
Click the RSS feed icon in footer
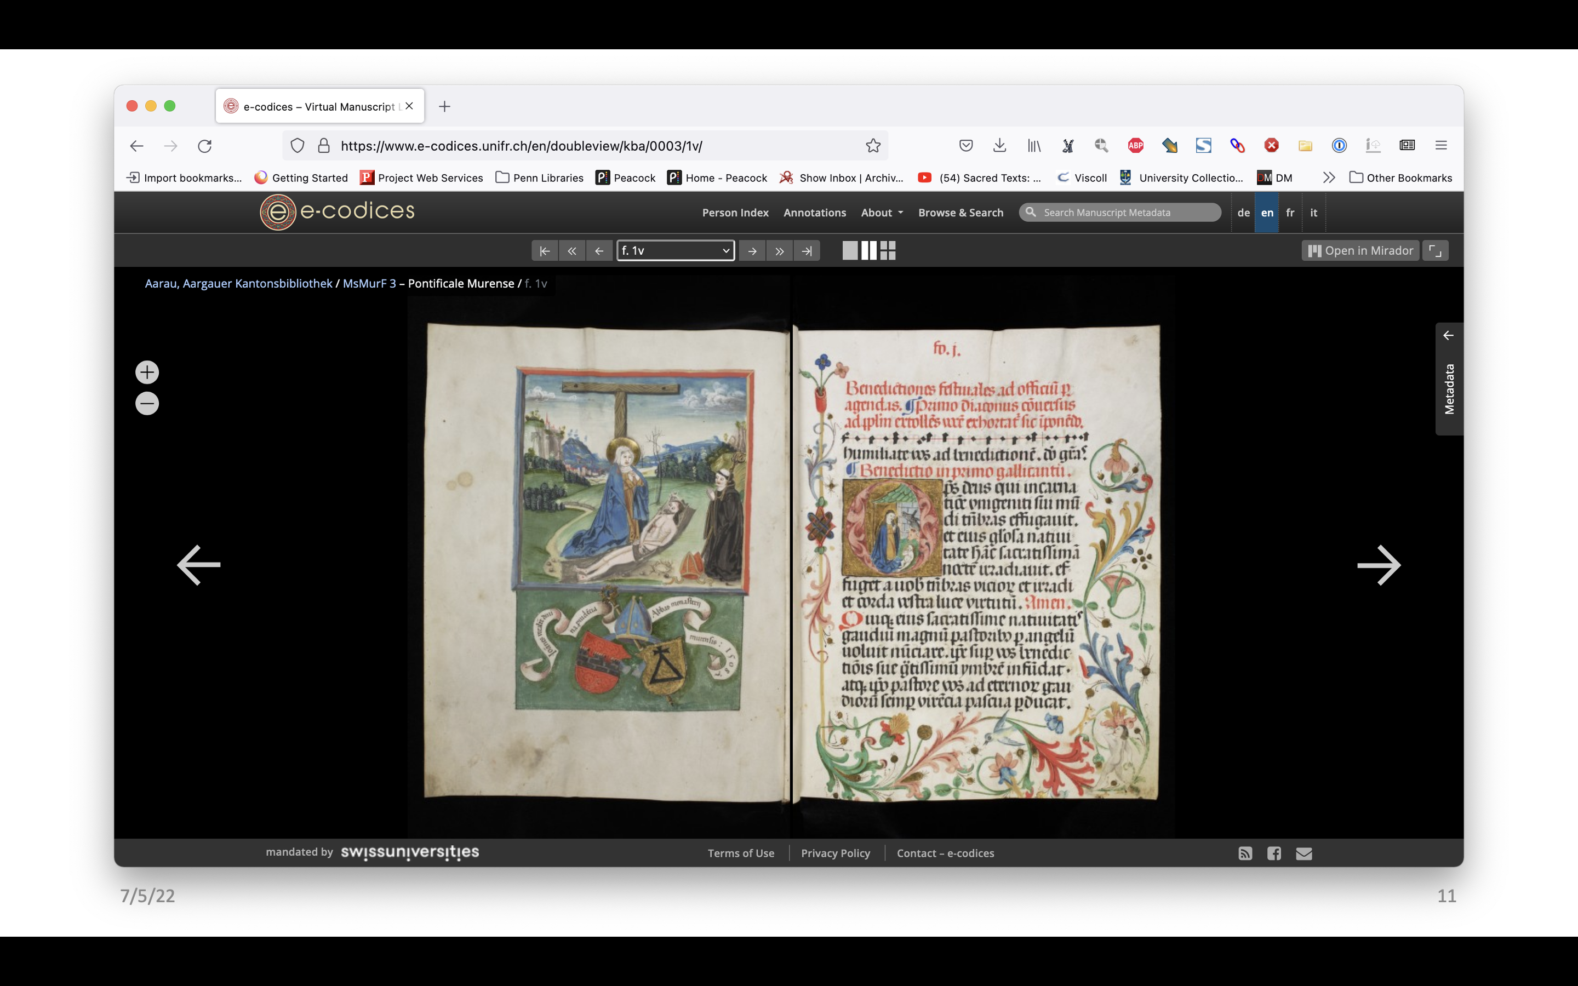tap(1245, 853)
